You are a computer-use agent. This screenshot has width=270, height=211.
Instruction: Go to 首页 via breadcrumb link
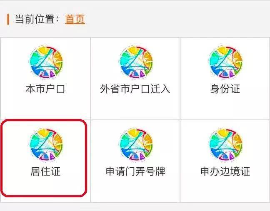click(x=75, y=19)
